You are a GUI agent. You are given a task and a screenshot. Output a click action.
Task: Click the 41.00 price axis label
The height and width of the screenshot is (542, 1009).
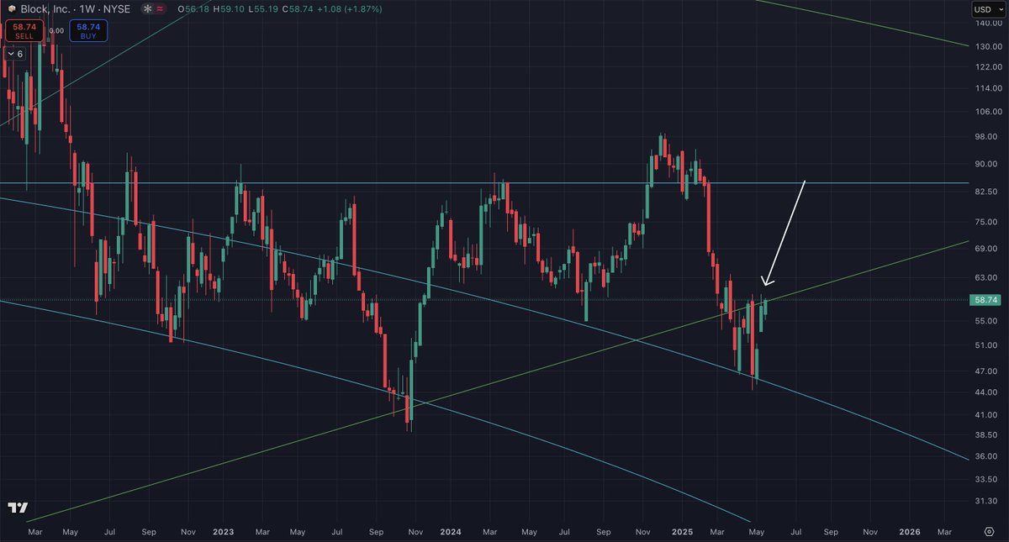coord(988,415)
